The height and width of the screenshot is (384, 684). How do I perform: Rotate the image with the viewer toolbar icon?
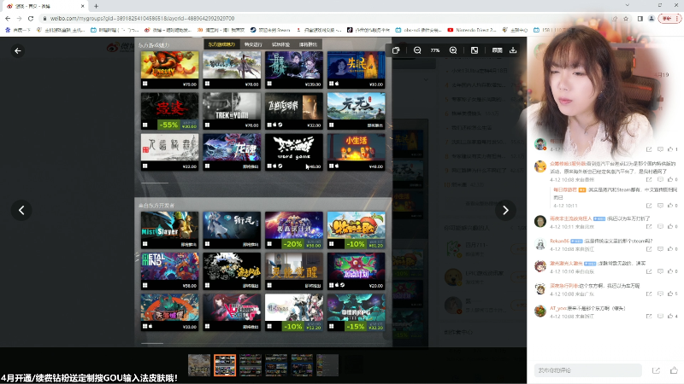(396, 50)
